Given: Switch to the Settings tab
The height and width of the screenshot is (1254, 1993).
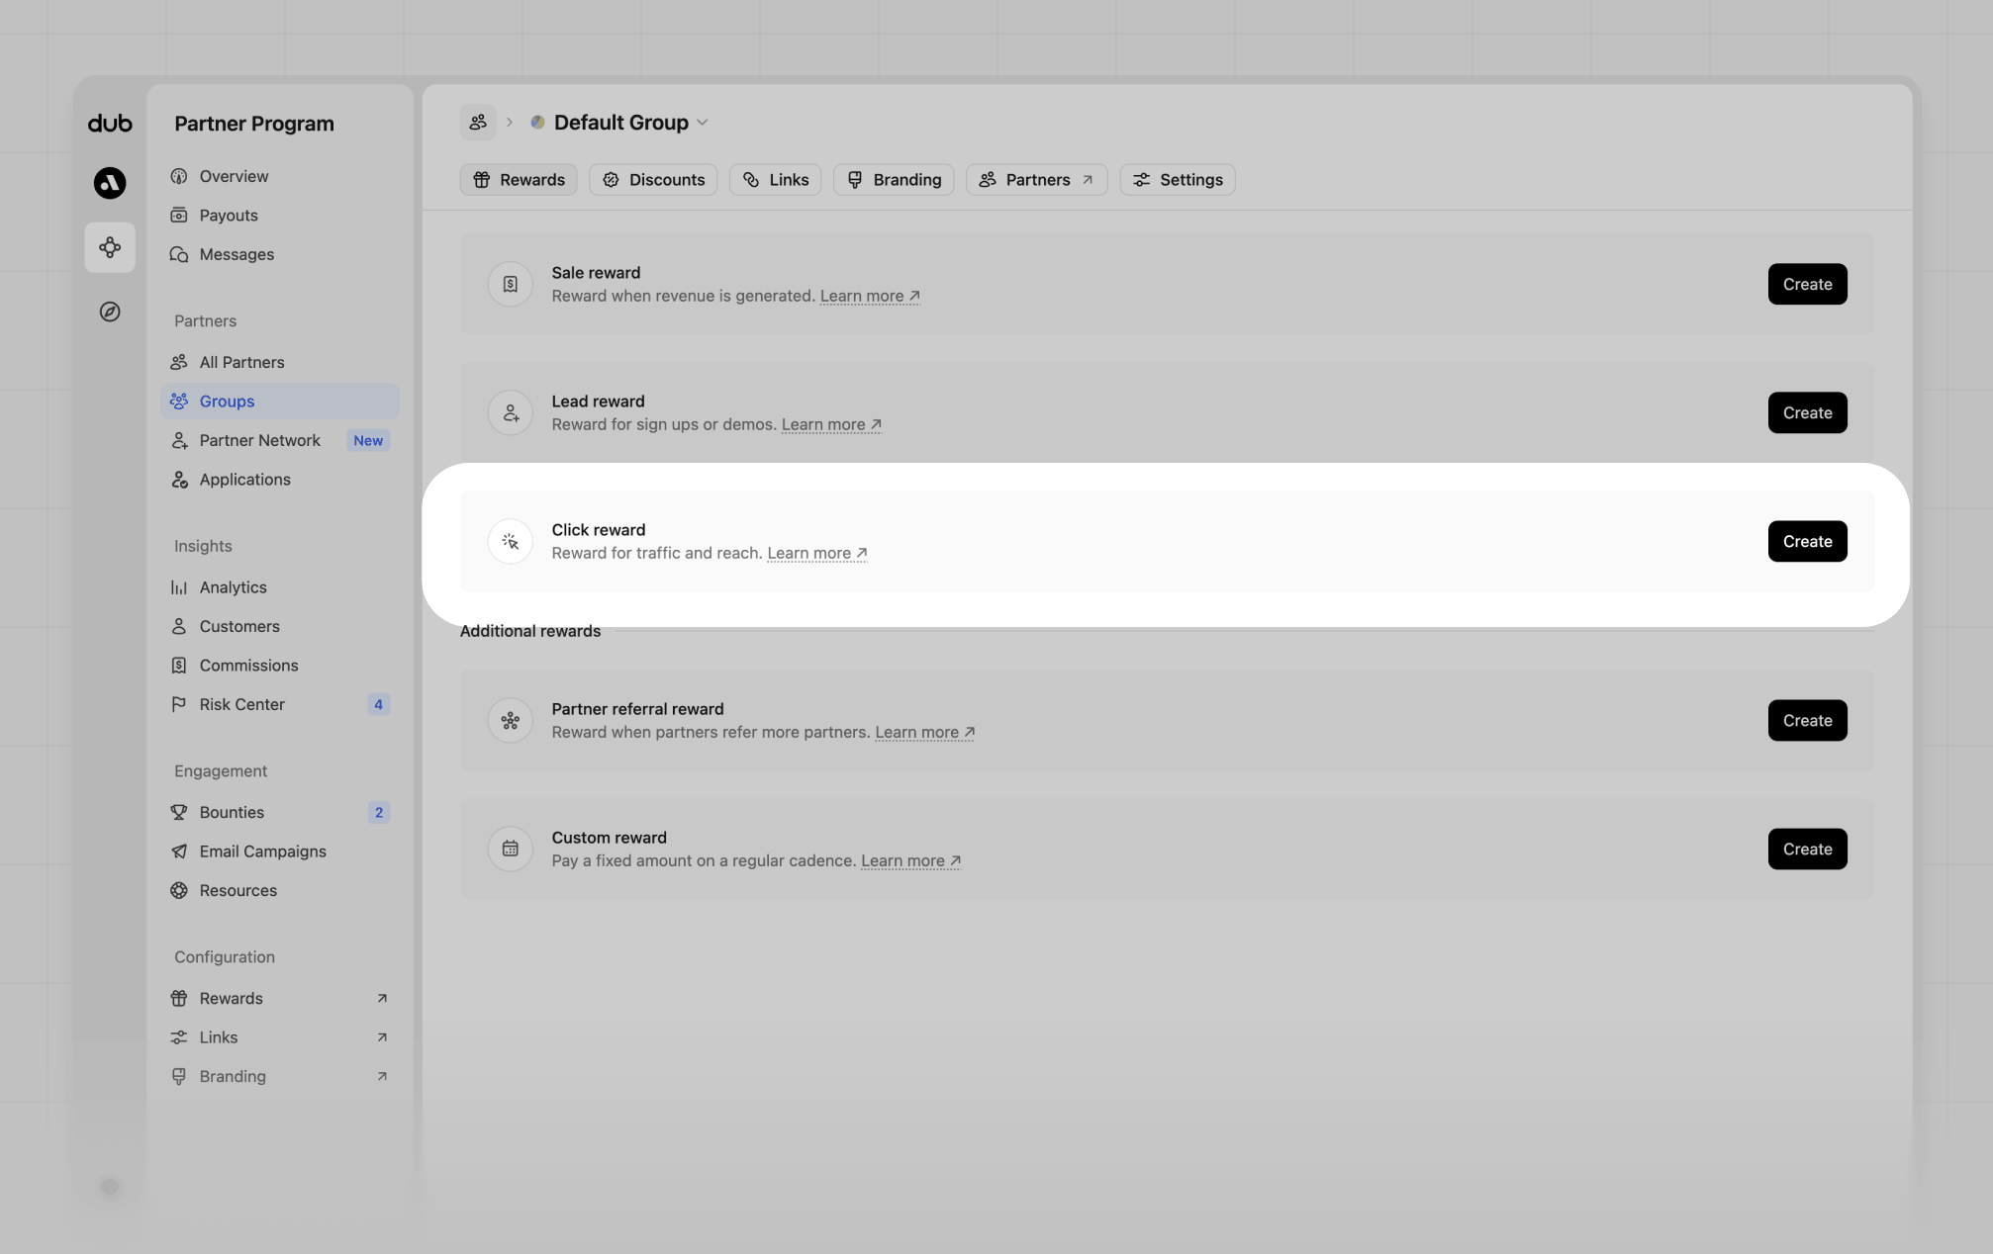Looking at the screenshot, I should (1178, 179).
